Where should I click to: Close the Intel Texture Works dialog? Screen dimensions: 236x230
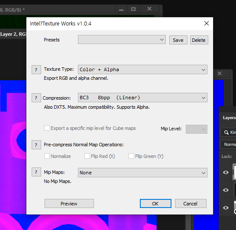(x=207, y=23)
